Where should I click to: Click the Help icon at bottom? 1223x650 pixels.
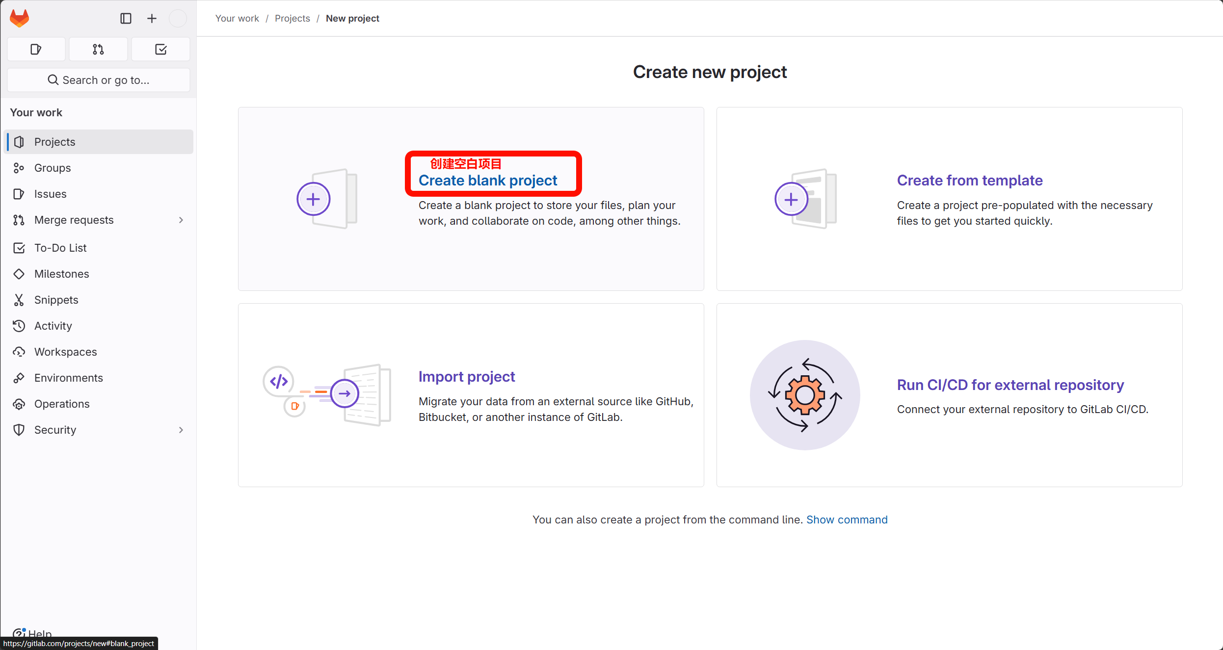point(19,633)
